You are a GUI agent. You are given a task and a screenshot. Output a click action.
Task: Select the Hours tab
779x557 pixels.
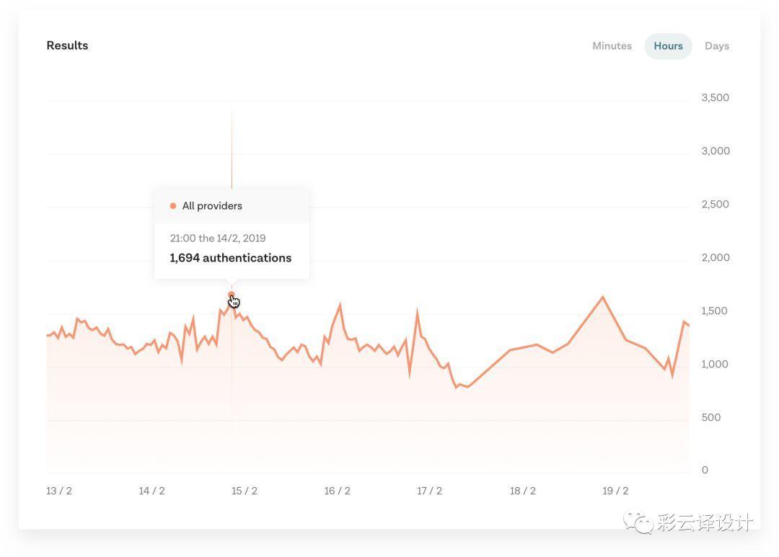pyautogui.click(x=668, y=46)
